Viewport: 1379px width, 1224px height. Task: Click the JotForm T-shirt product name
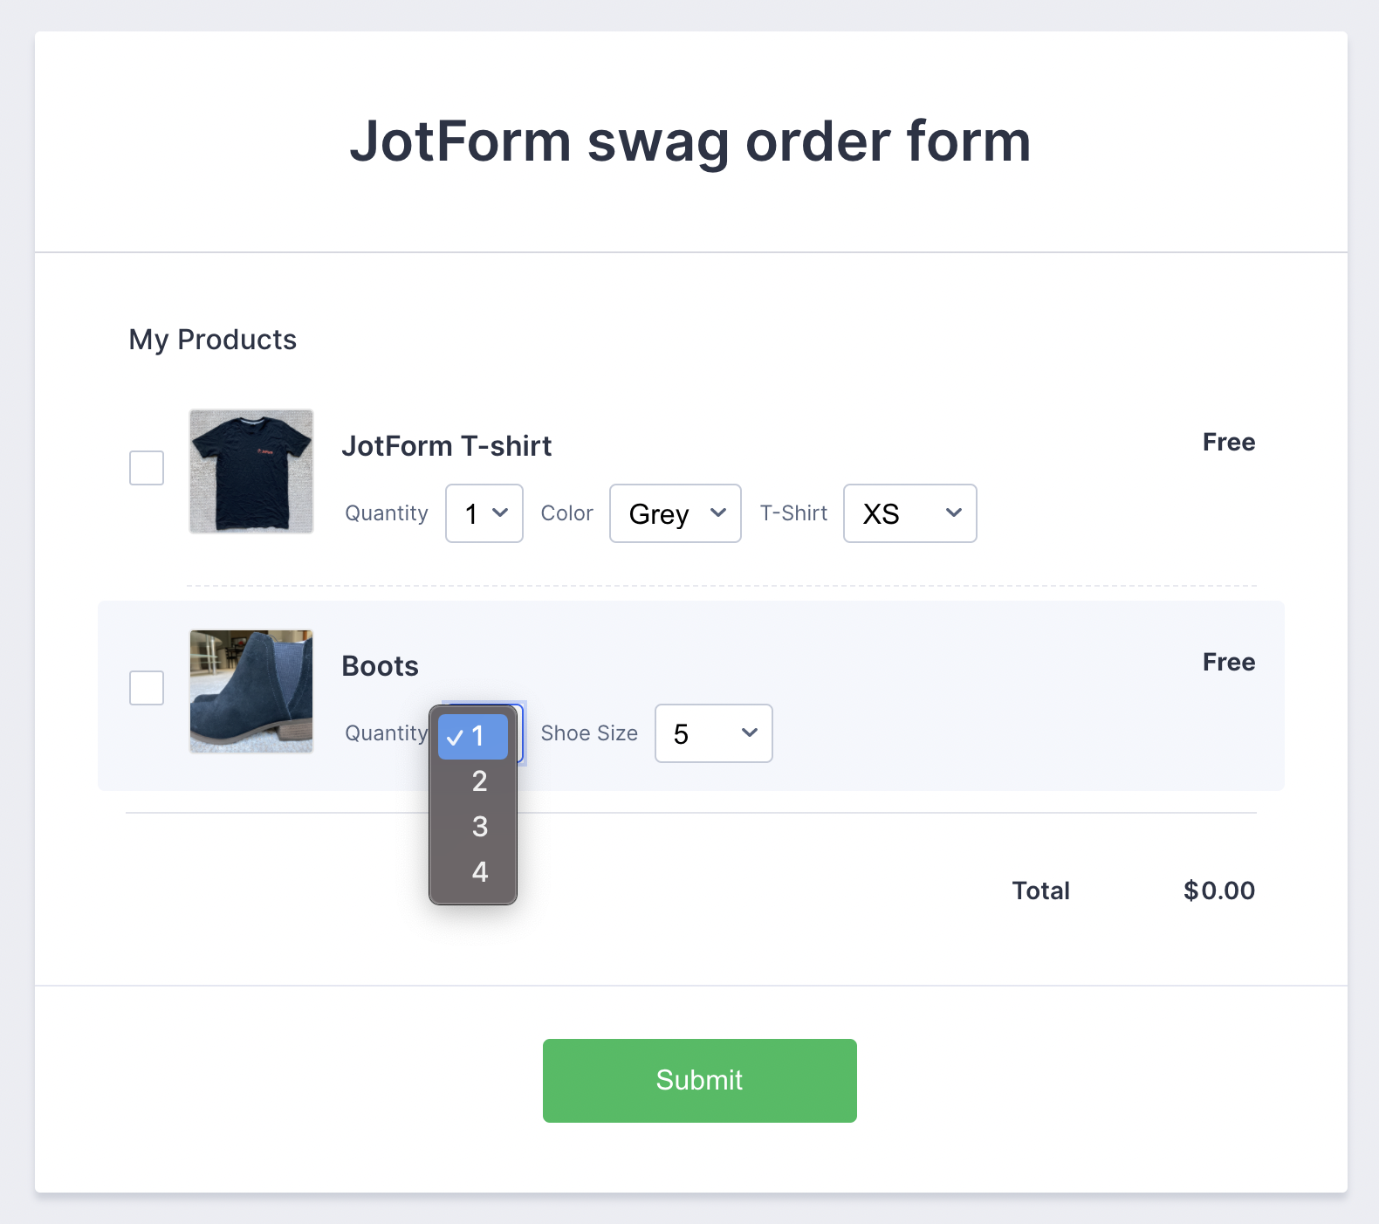[x=446, y=446]
